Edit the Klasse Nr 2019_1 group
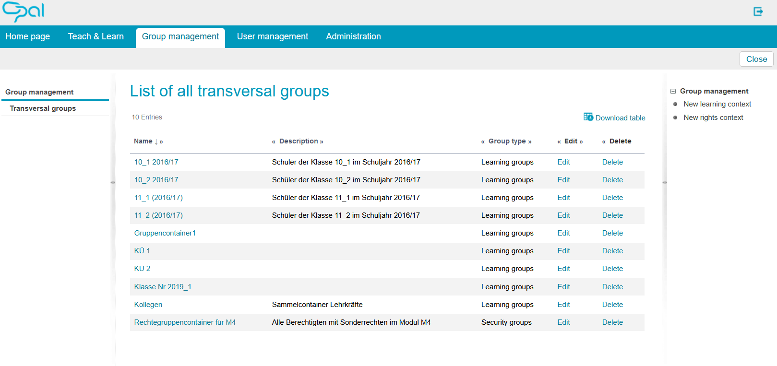Image resolution: width=777 pixels, height=366 pixels. pos(563,287)
